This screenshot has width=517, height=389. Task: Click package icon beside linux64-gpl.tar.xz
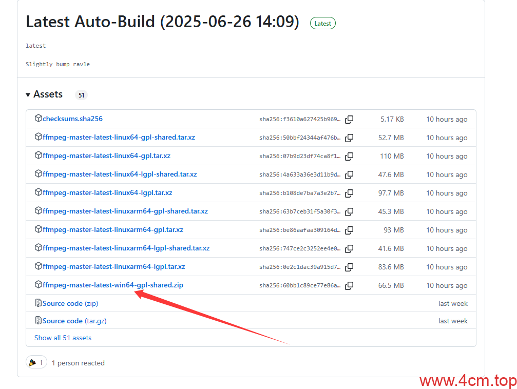point(38,155)
